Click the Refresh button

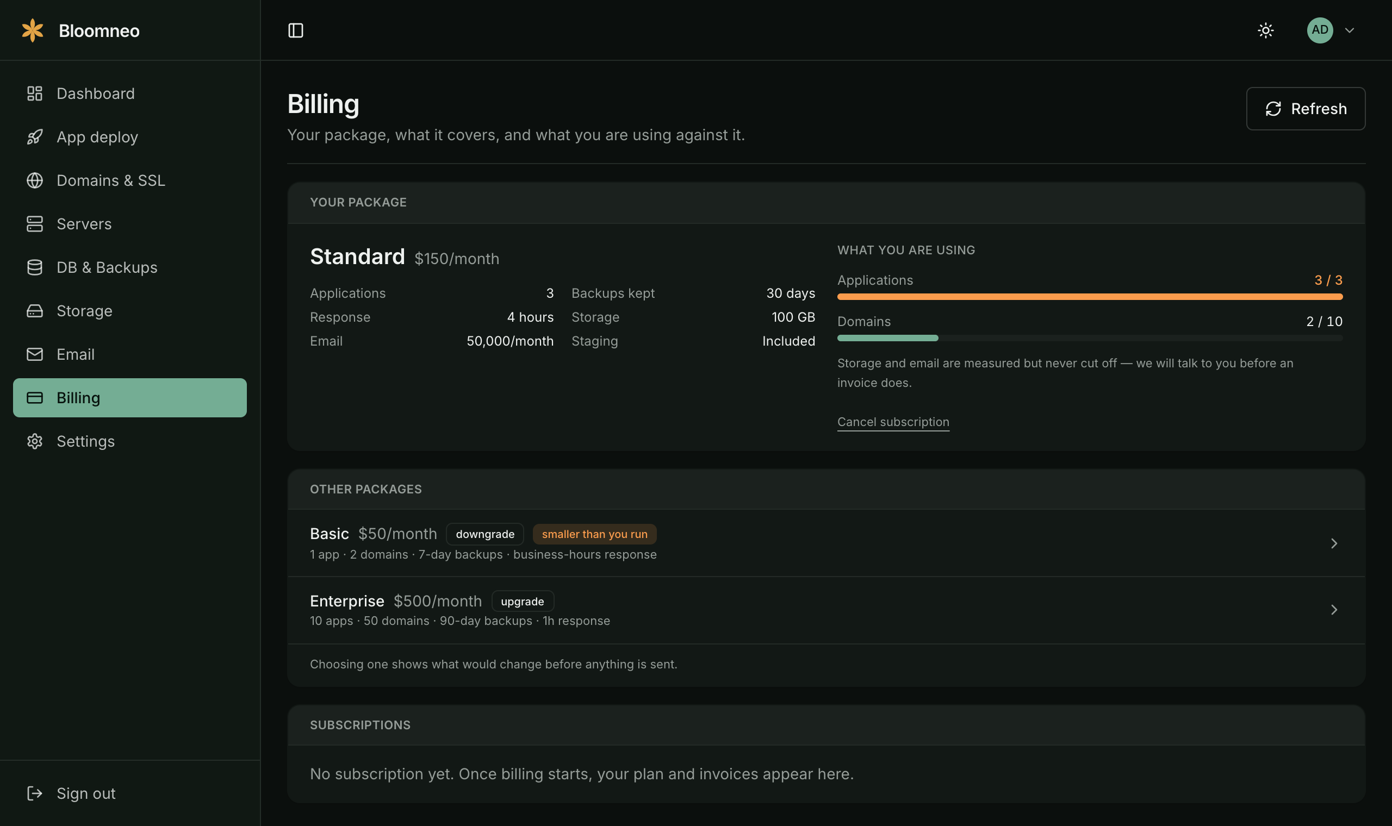pos(1305,109)
